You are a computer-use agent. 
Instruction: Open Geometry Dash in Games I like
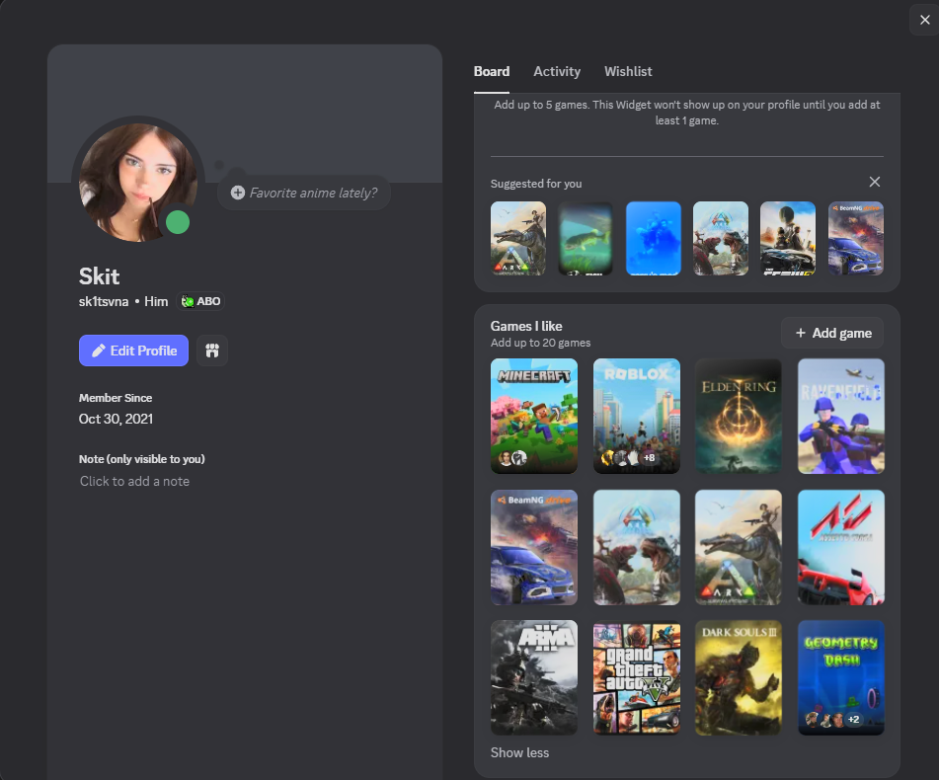(x=841, y=677)
